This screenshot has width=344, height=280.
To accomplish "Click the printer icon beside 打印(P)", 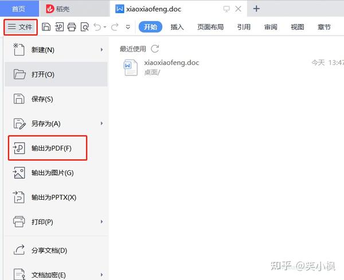I will 19,222.
